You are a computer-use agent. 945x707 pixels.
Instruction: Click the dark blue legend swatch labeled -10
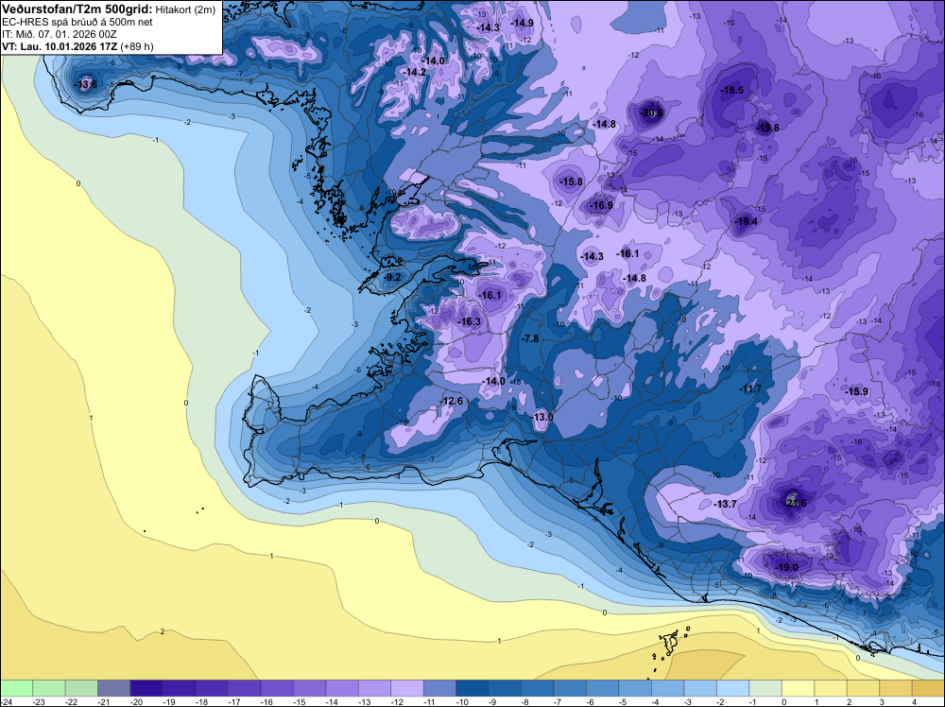click(x=472, y=688)
